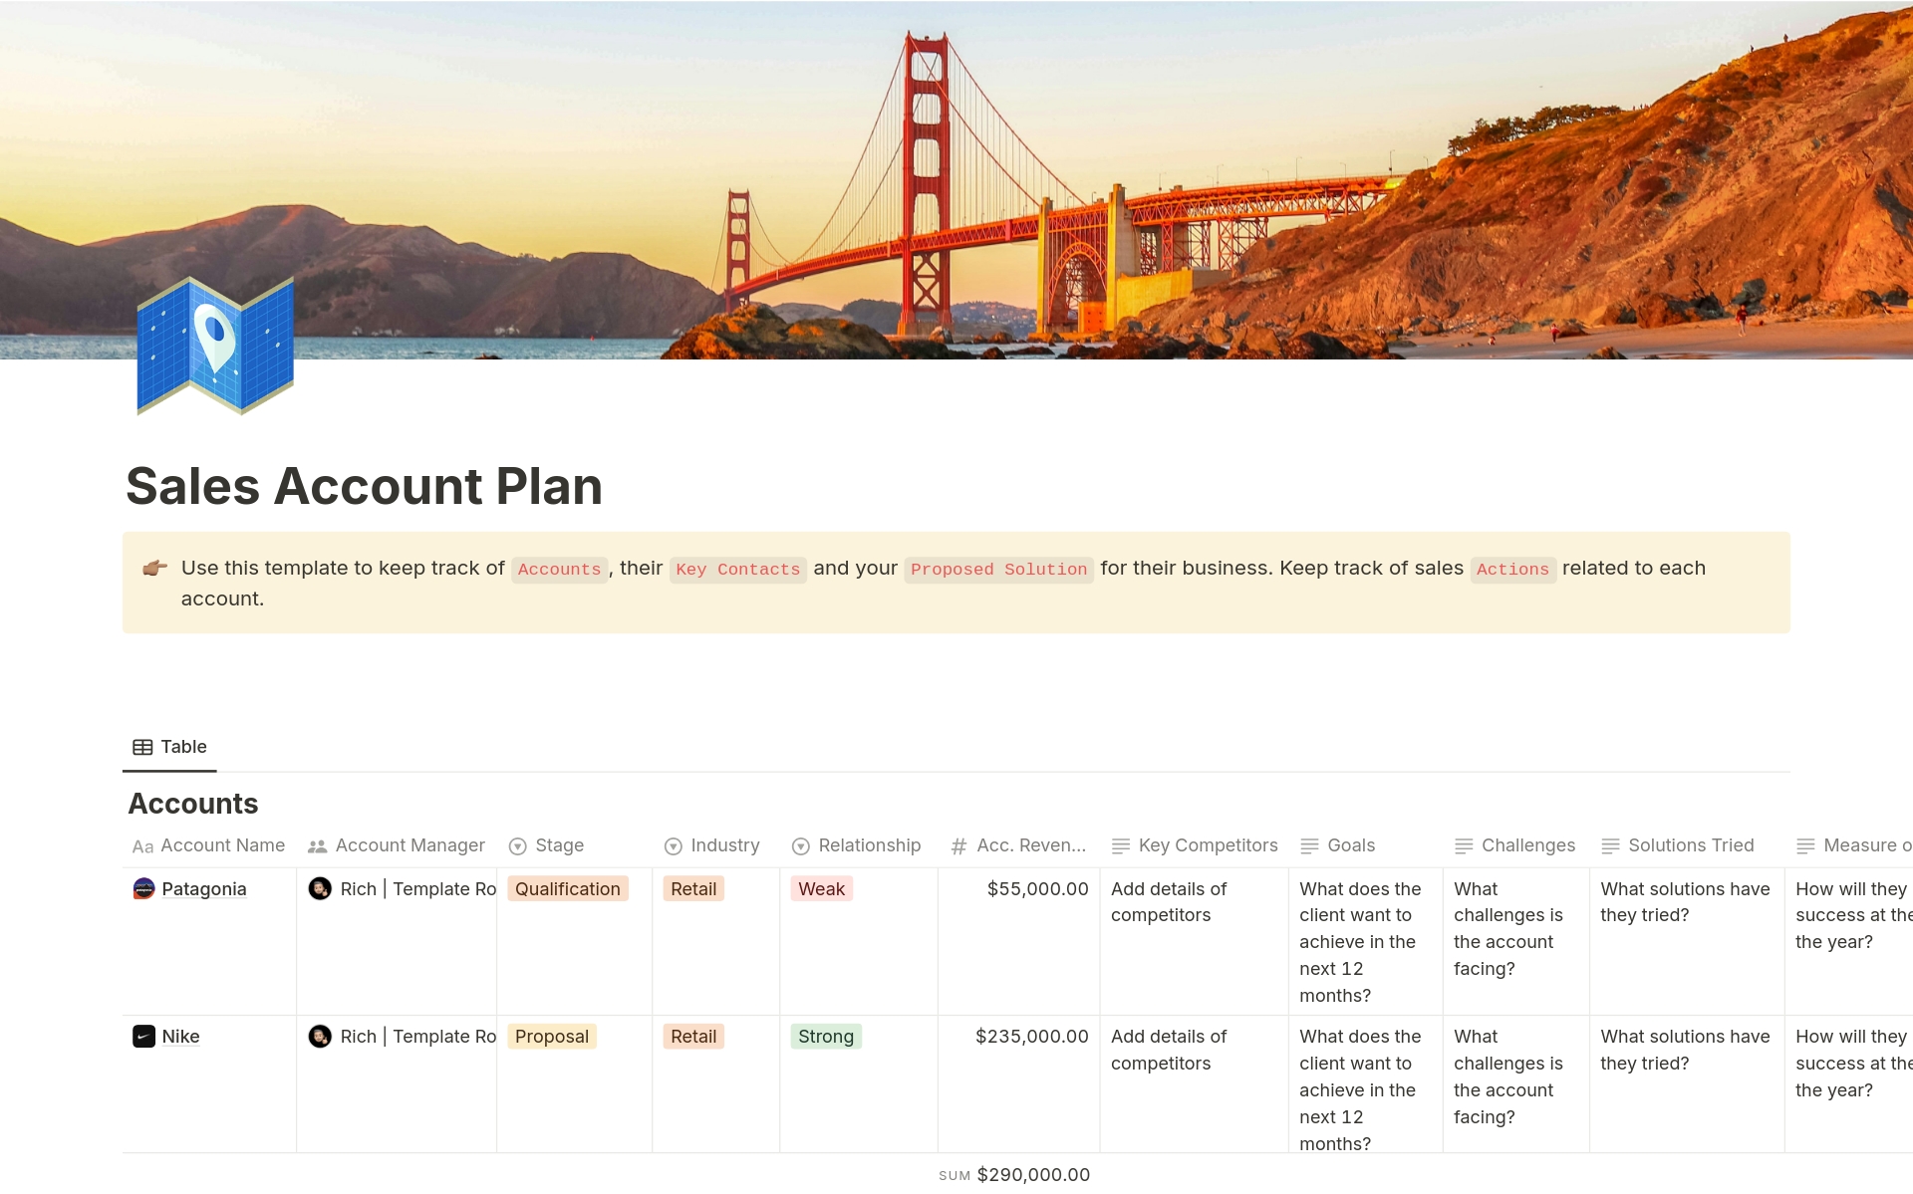1913x1194 pixels.
Task: Select the Table view tab
Action: (168, 746)
